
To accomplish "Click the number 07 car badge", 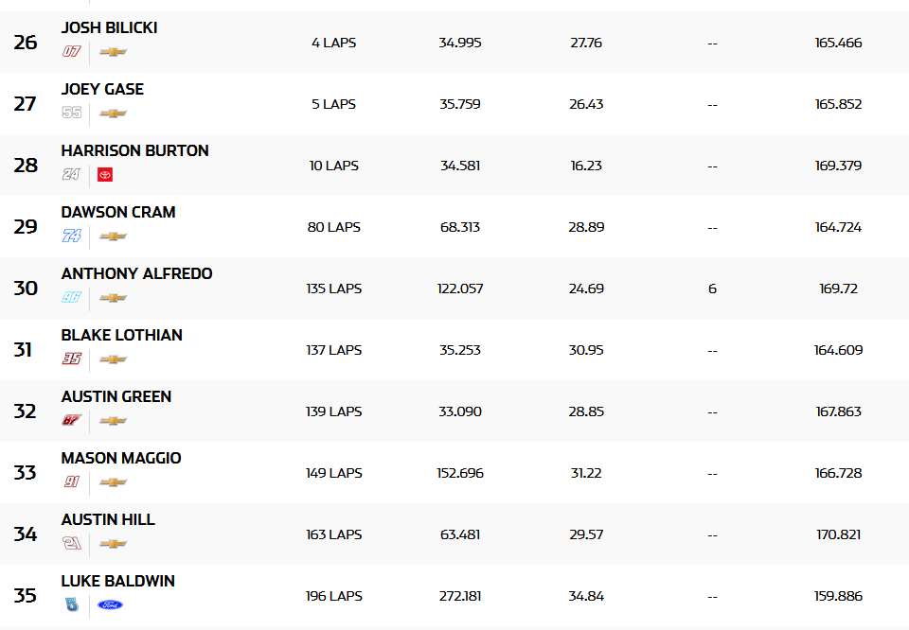I will coord(72,51).
